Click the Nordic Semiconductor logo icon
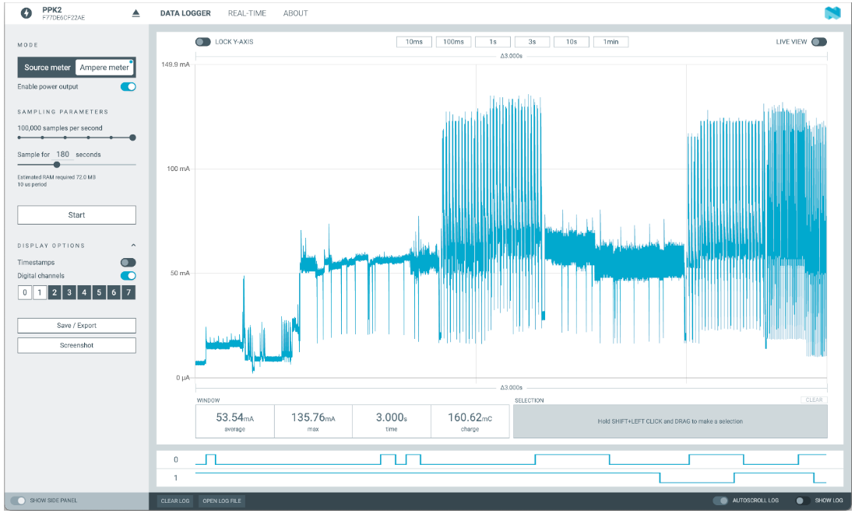Screen dimensions: 855x513 pyautogui.click(x=832, y=13)
